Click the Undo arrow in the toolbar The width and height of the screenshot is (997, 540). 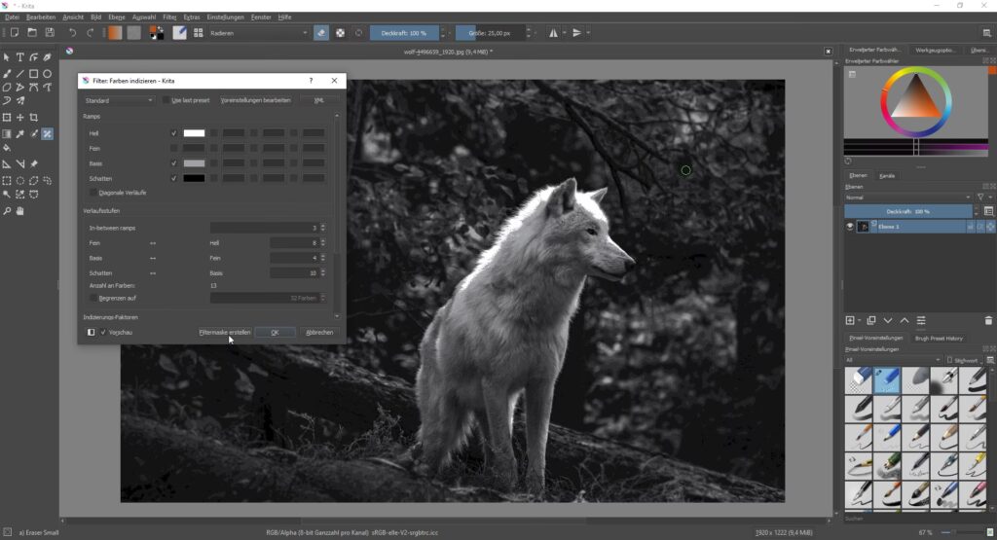coord(72,32)
